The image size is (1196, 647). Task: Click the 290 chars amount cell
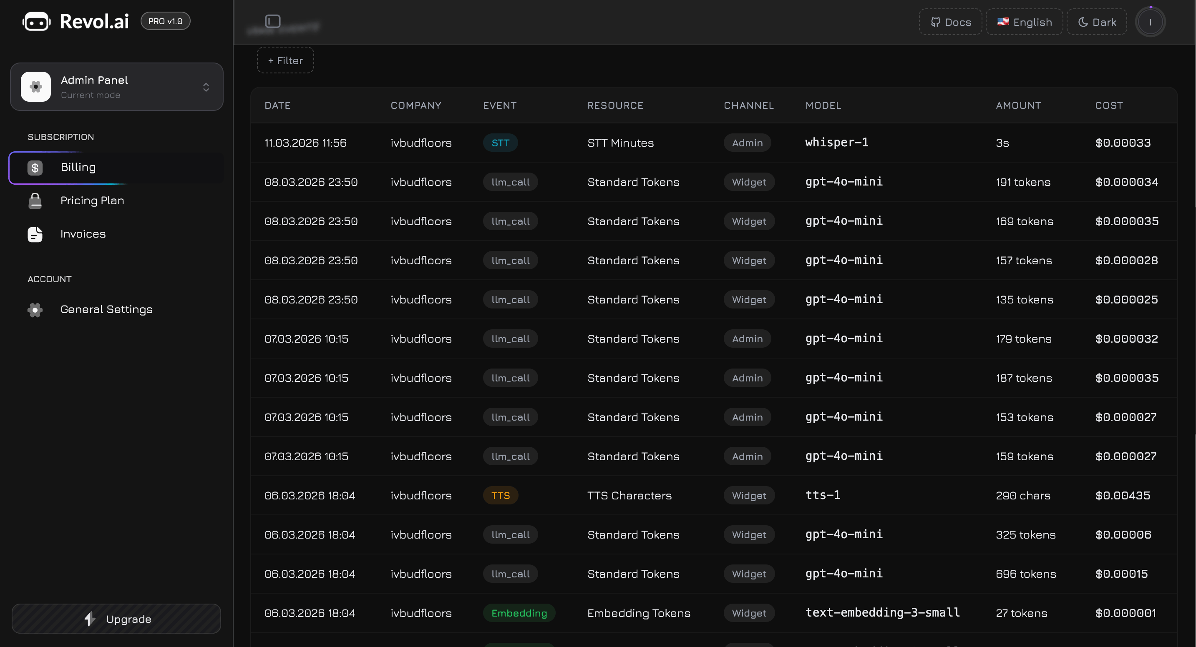click(x=1023, y=496)
